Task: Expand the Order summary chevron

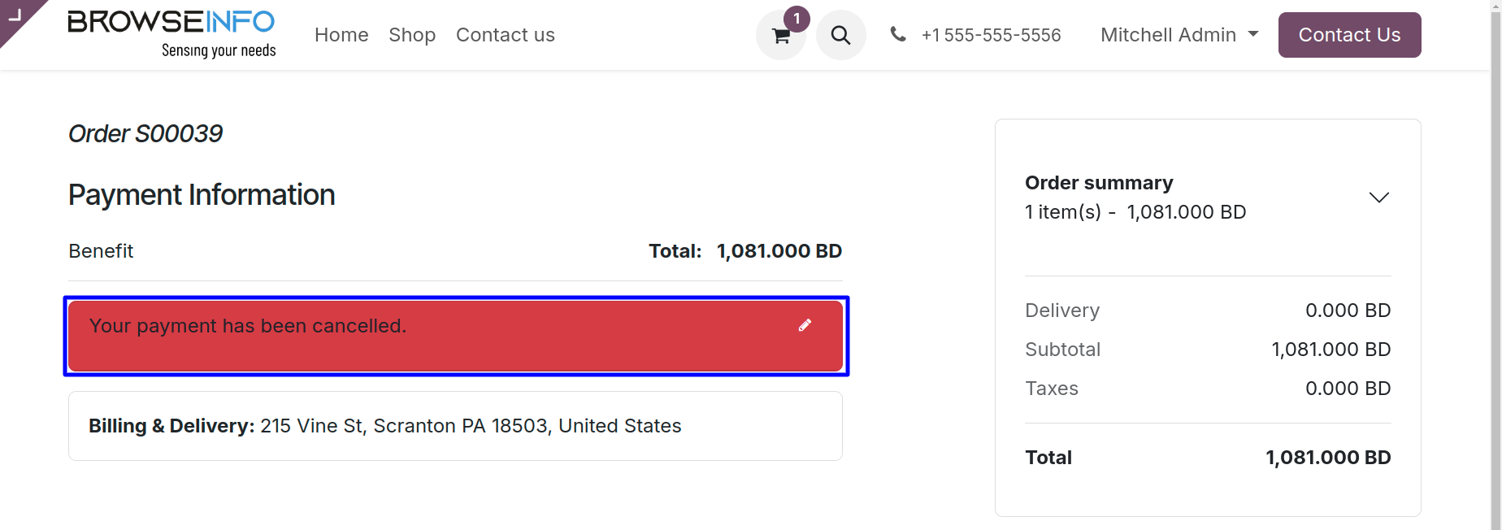Action: click(x=1378, y=198)
